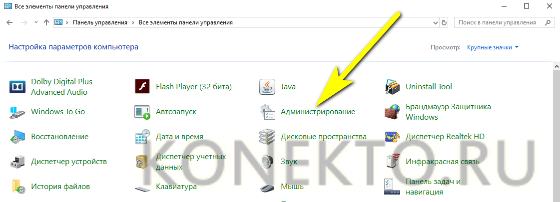Open the Дисковые пространства link
The image size is (560, 202).
click(324, 137)
